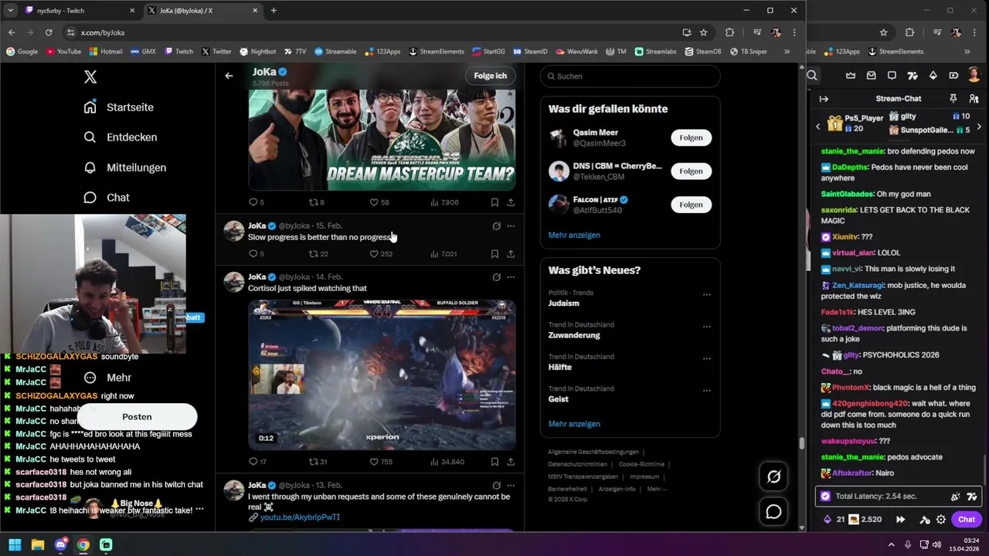
Task: Click Mehr anzeigen under suggested accounts
Action: (x=574, y=235)
